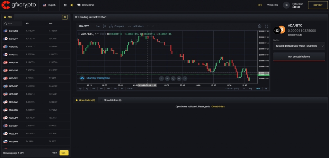Image resolution: width=329 pixels, height=158 pixels.
Task: Click the chart undo arrow
Action: pyautogui.click(x=148, y=26)
